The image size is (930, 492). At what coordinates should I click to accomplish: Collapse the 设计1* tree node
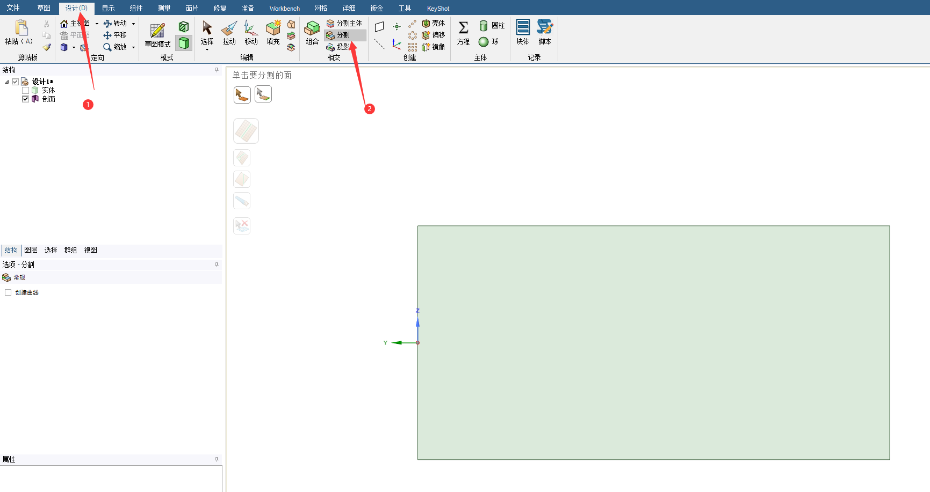tap(7, 82)
